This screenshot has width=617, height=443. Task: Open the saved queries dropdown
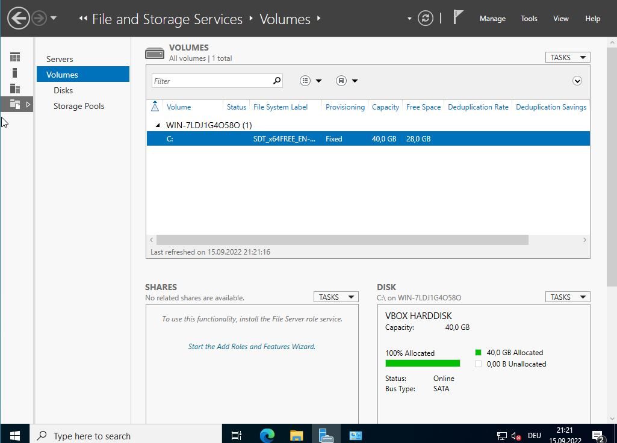pyautogui.click(x=347, y=81)
